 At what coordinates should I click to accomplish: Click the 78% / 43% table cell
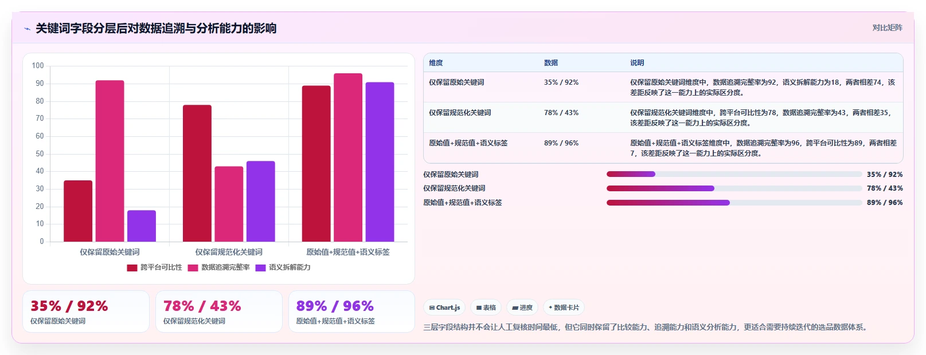(x=561, y=113)
